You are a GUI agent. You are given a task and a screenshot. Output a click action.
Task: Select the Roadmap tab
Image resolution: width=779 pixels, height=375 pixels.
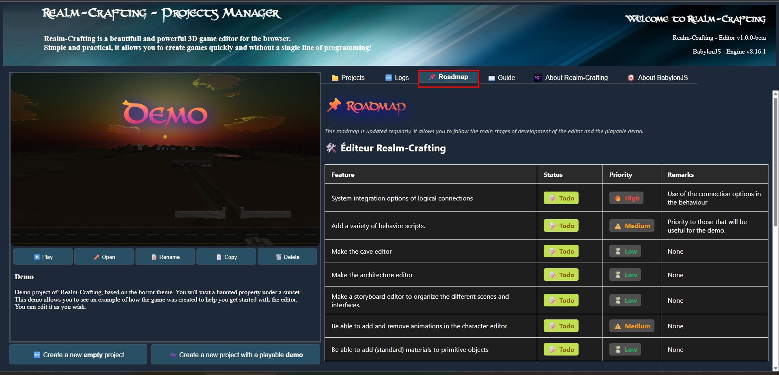pyautogui.click(x=448, y=77)
